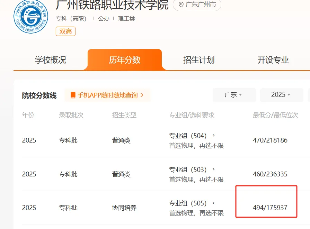Expand the 专业组（504） chevron

point(213,135)
